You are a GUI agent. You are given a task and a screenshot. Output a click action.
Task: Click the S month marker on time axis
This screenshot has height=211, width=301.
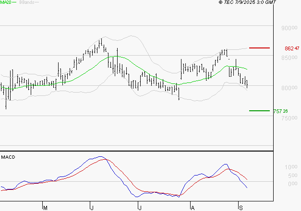241,208
